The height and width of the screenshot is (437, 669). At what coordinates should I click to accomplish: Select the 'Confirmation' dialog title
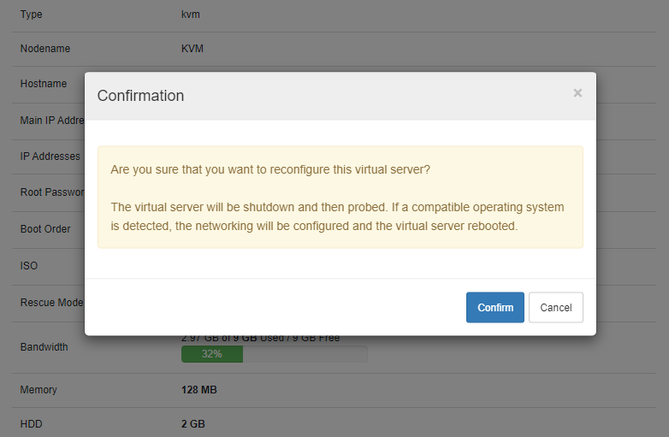tap(140, 96)
